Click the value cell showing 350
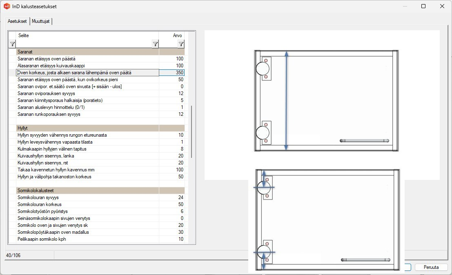452x275 pixels. [172, 73]
